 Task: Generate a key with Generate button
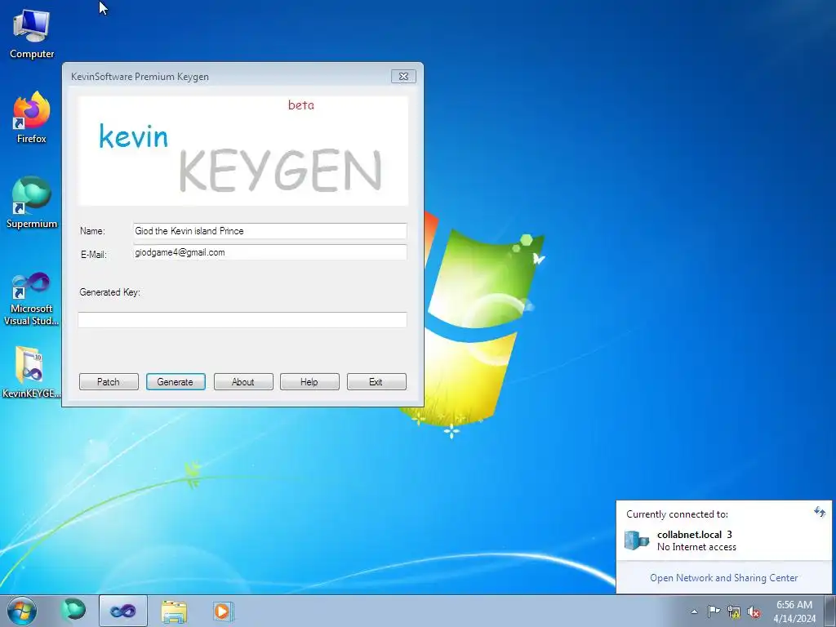(x=176, y=382)
